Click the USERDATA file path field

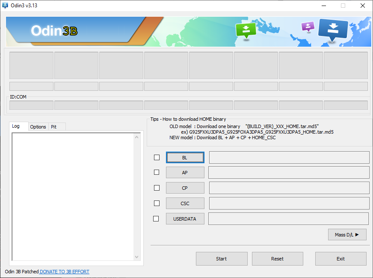point(289,218)
